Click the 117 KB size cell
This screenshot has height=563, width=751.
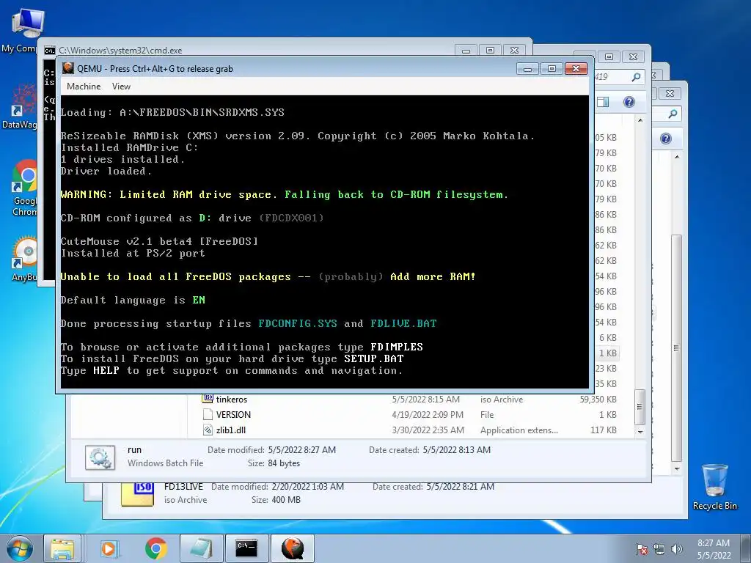tap(604, 430)
